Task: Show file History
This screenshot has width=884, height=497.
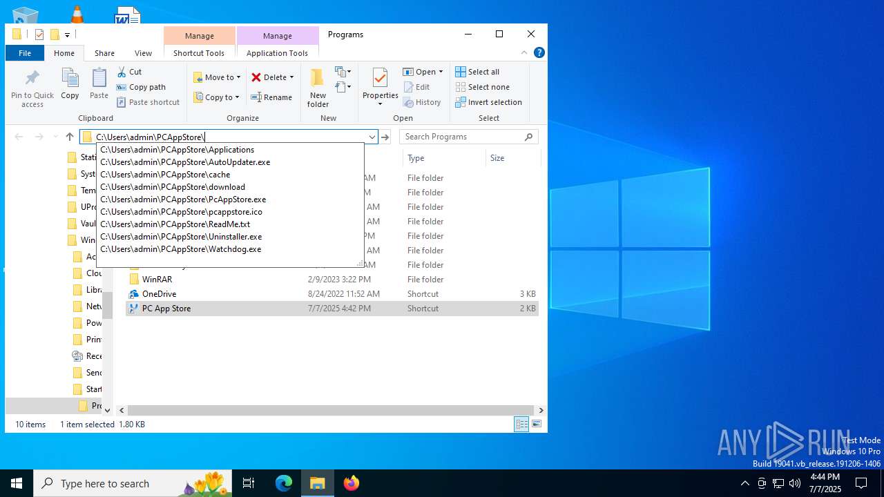Action: [422, 102]
